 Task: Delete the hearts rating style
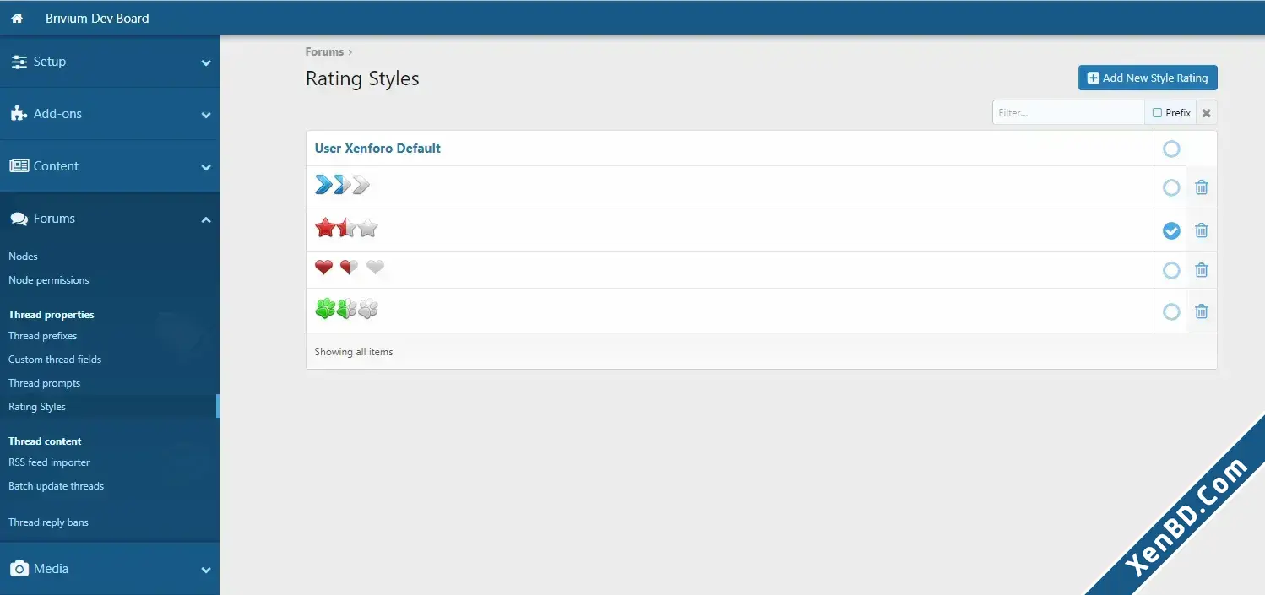coord(1201,270)
